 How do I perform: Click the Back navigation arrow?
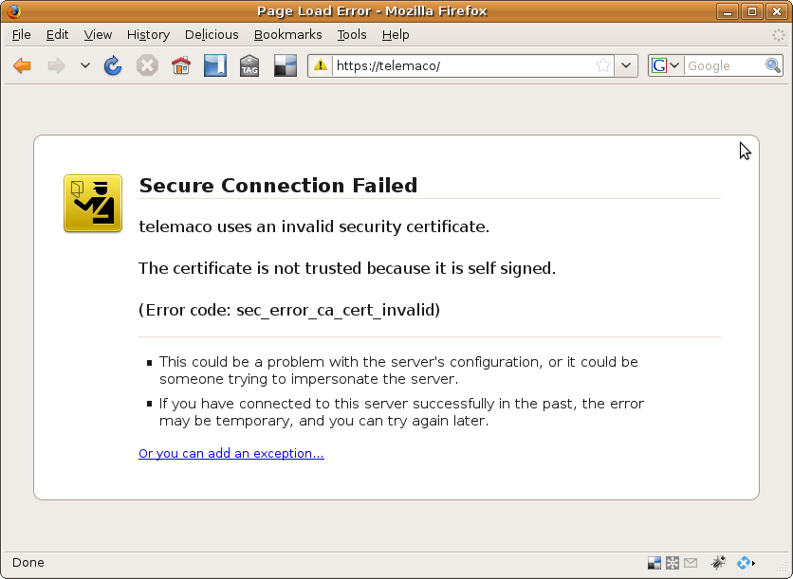[x=23, y=65]
